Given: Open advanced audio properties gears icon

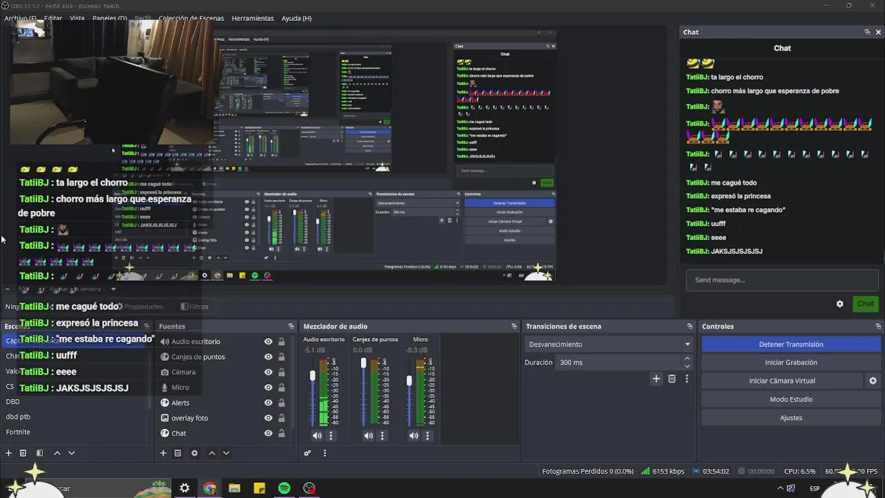Looking at the screenshot, I should (x=308, y=453).
